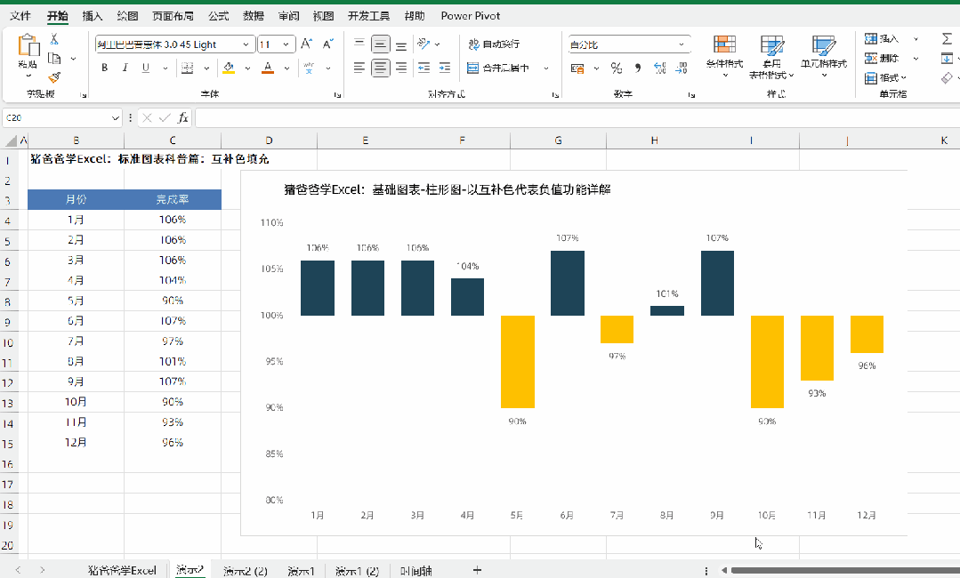Click the Increase Font Size icon
This screenshot has width=960, height=578.
point(307,44)
